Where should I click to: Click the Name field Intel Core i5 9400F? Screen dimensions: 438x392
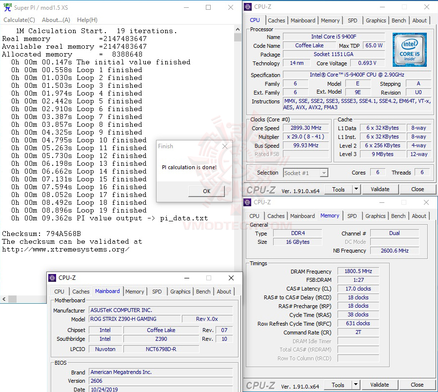(334, 37)
